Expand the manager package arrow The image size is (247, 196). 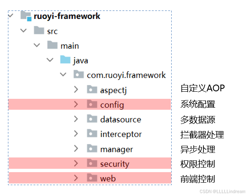pos(76,148)
